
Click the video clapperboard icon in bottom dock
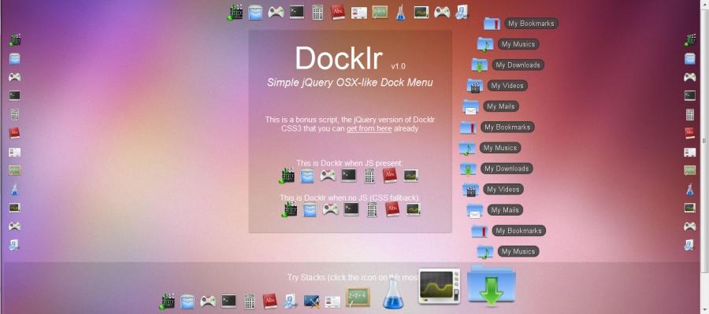point(167,301)
